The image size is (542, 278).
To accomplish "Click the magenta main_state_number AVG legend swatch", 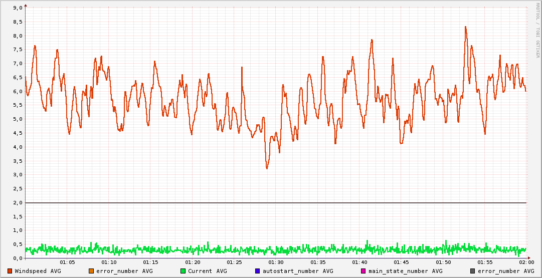I will point(364,271).
